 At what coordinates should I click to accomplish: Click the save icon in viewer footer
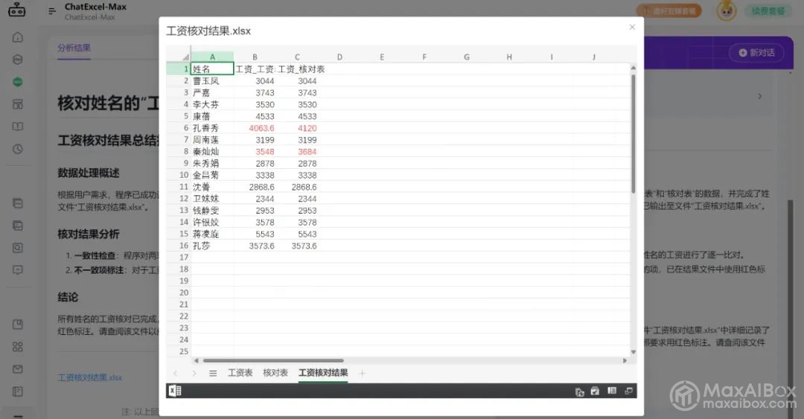pyautogui.click(x=595, y=391)
